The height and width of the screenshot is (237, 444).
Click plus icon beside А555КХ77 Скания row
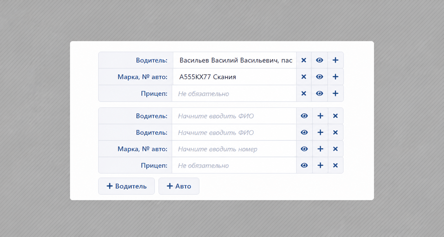[336, 77]
